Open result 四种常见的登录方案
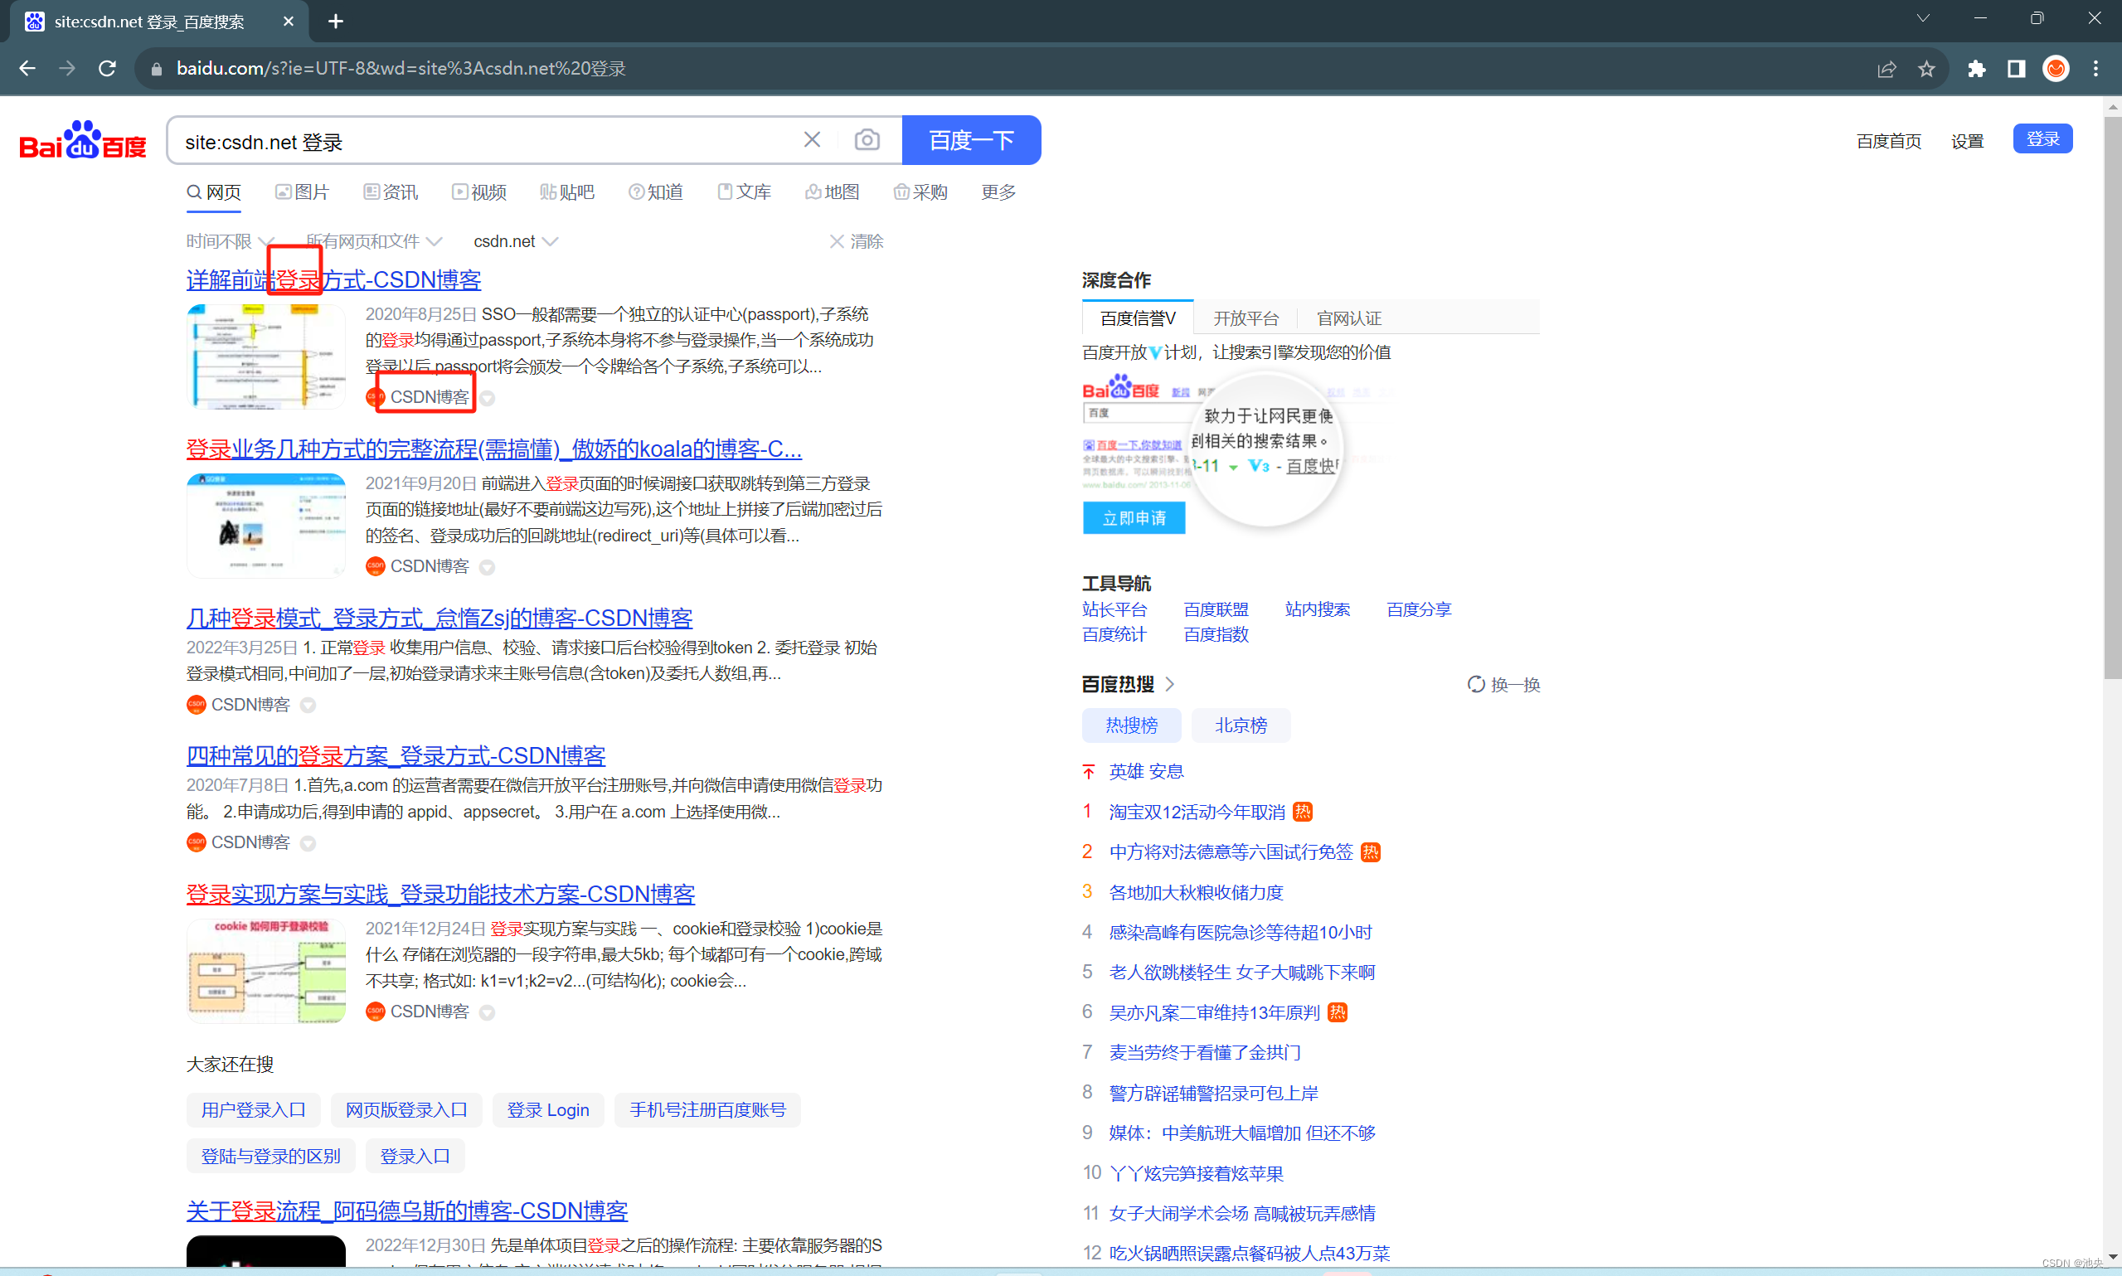The image size is (2122, 1276). pos(396,755)
